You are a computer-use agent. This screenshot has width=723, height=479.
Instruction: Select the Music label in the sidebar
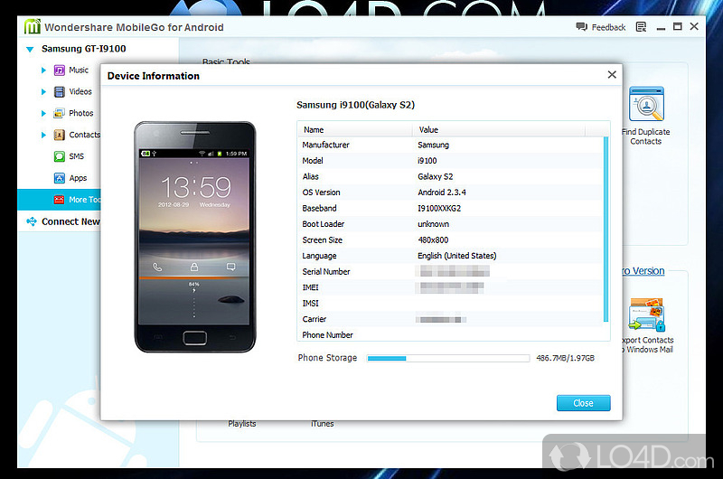click(79, 70)
